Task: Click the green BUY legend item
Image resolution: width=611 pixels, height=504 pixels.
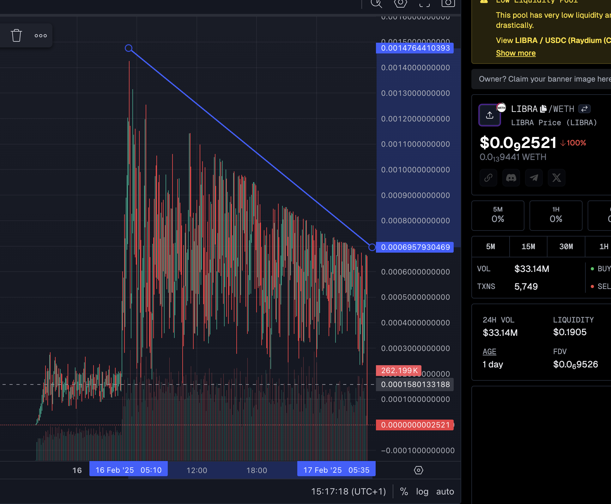Action: click(x=601, y=269)
